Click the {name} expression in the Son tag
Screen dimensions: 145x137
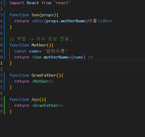78,57
